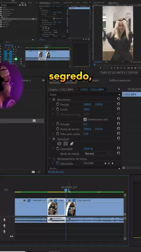Toggle Filtro anti-cintilação stopwatch

[58, 134]
